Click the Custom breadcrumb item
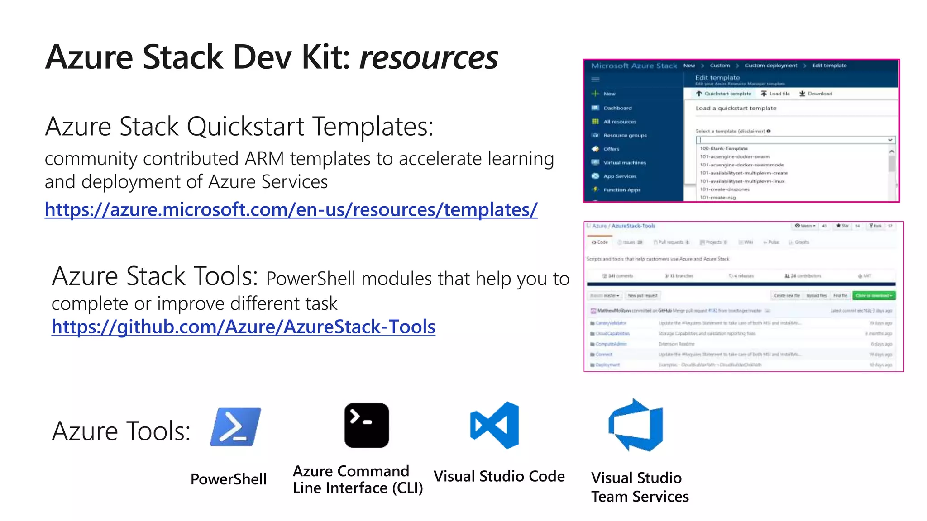The image size is (927, 521). (720, 66)
